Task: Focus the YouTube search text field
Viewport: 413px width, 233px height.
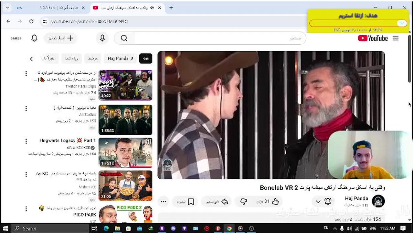Action: click(220, 38)
